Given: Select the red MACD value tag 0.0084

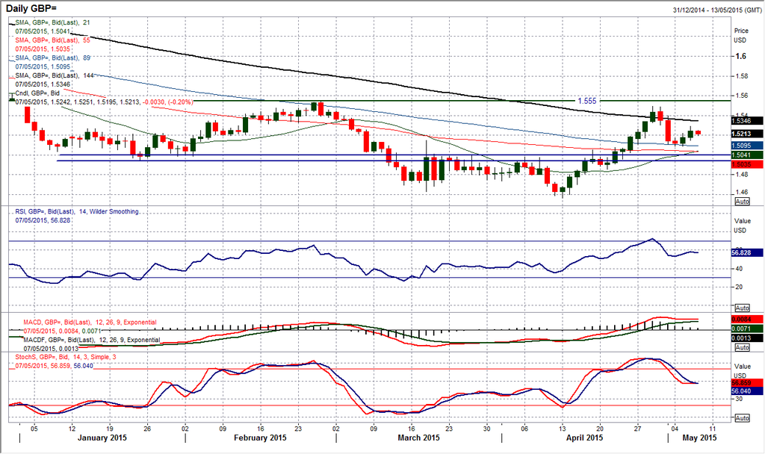Looking at the screenshot, I should 747,320.
